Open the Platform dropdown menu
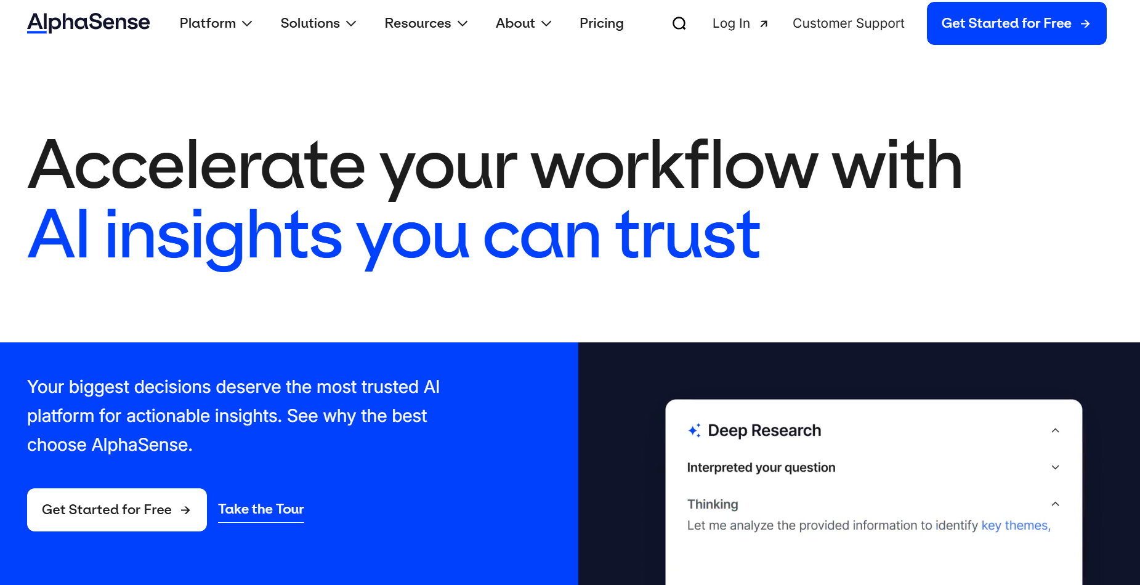The image size is (1140, 585). pyautogui.click(x=216, y=23)
